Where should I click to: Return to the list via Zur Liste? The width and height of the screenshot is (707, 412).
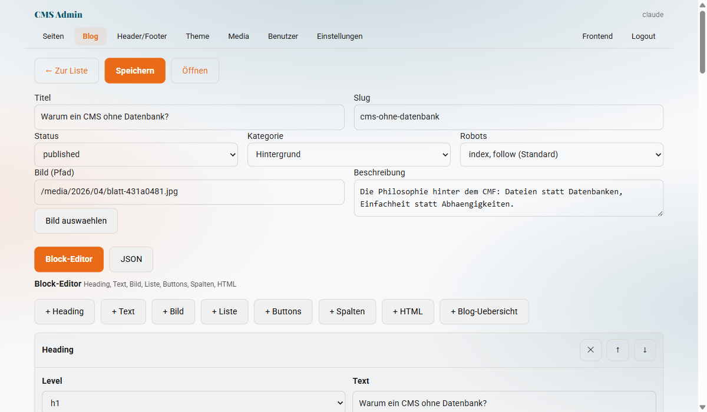coord(66,70)
